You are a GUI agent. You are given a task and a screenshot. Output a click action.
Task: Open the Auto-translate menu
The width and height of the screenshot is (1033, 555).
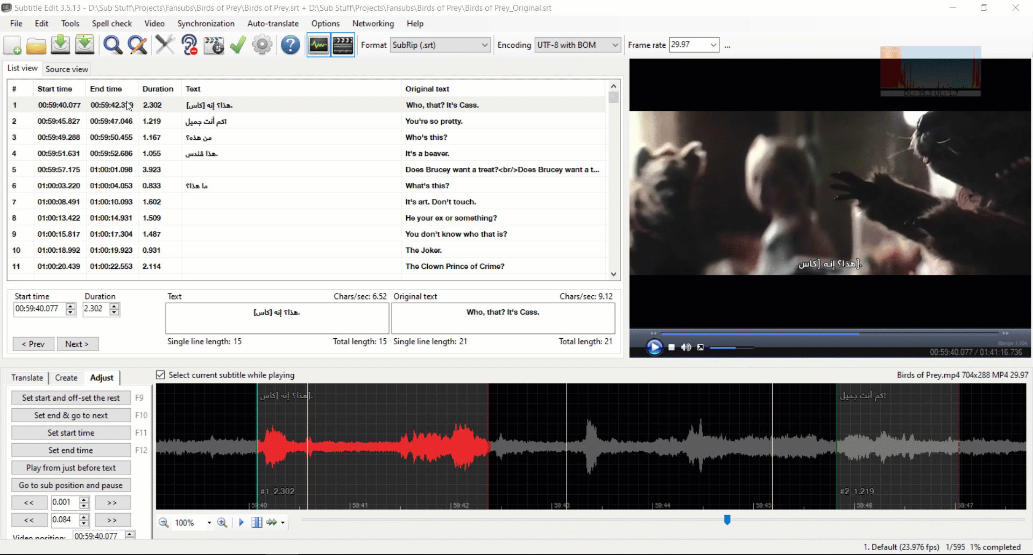[x=273, y=24]
